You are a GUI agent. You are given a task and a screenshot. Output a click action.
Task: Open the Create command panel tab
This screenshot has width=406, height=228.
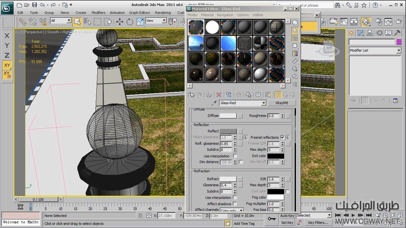(351, 33)
